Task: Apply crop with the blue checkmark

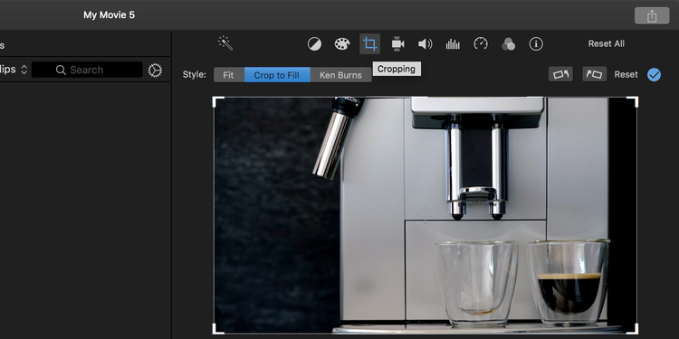Action: (655, 75)
